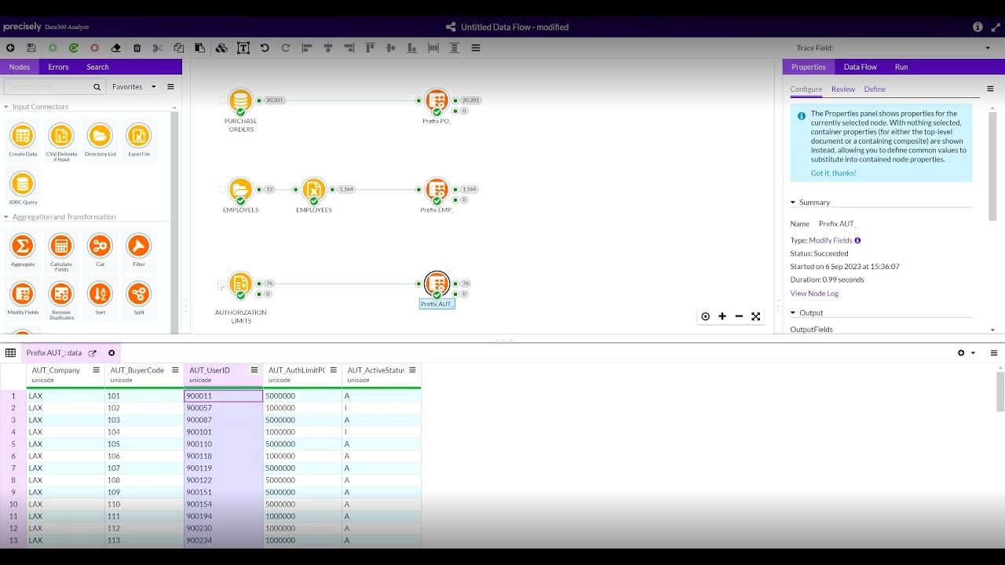Align nodes left
Viewport: 1005px width, 565px height.
[x=307, y=48]
